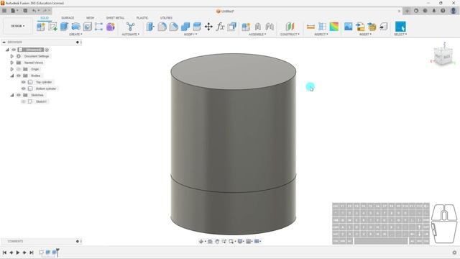Select the Create Form purple icon
The width and height of the screenshot is (460, 259).
point(111,27)
